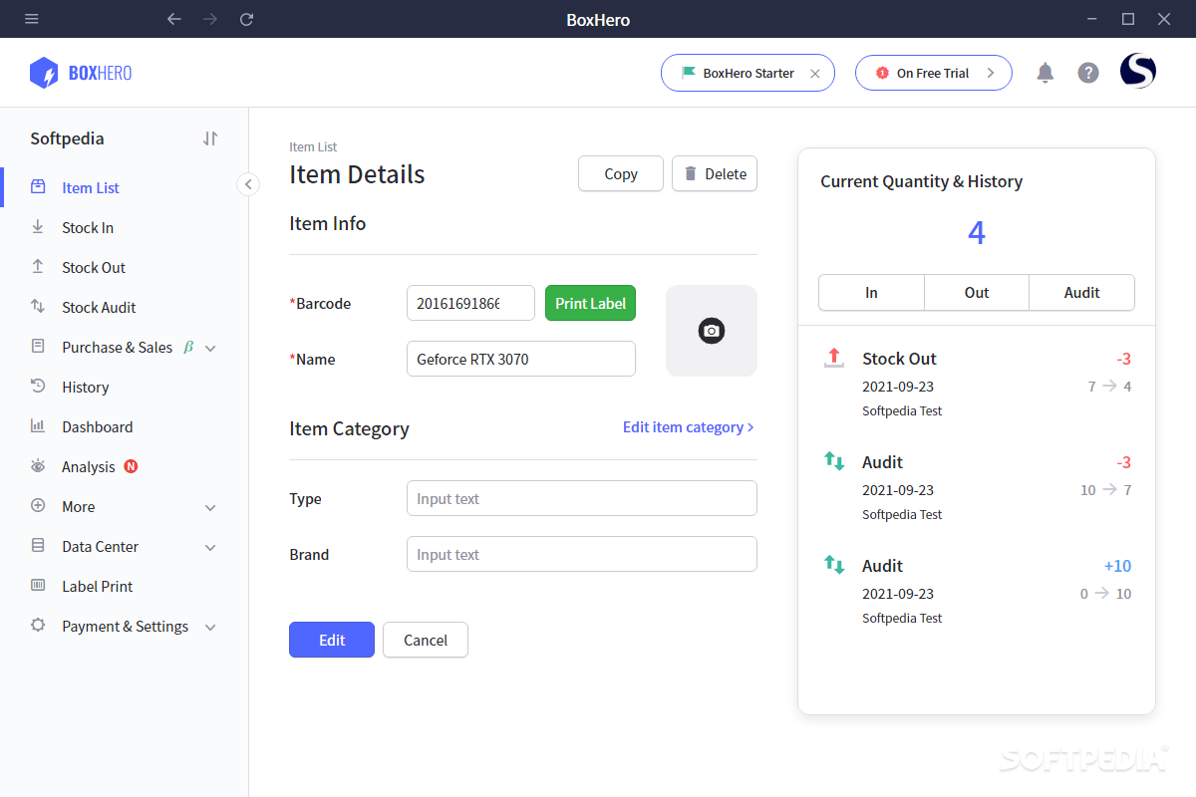Click the Stock Out history entry title

point(899,359)
